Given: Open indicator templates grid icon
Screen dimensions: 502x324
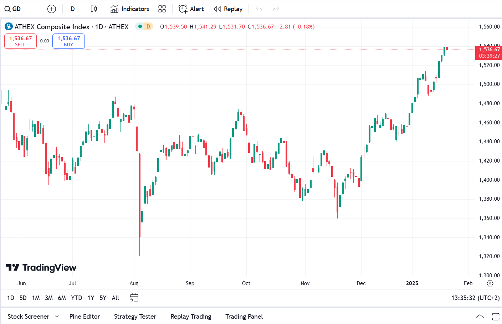Looking at the screenshot, I should 162,9.
